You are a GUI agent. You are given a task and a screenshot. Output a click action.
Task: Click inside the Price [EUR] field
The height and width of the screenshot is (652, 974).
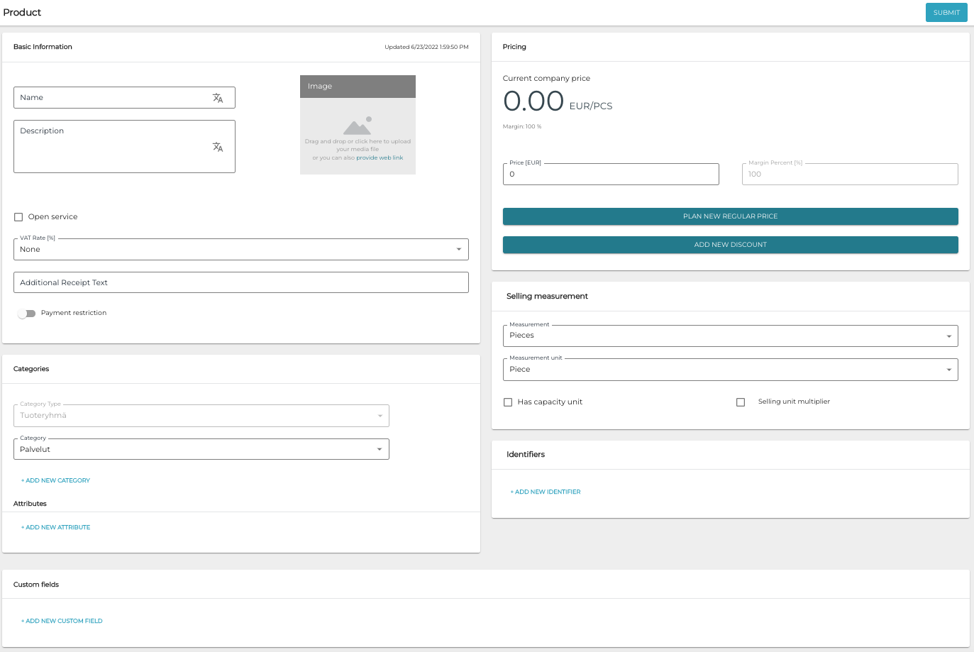(611, 174)
